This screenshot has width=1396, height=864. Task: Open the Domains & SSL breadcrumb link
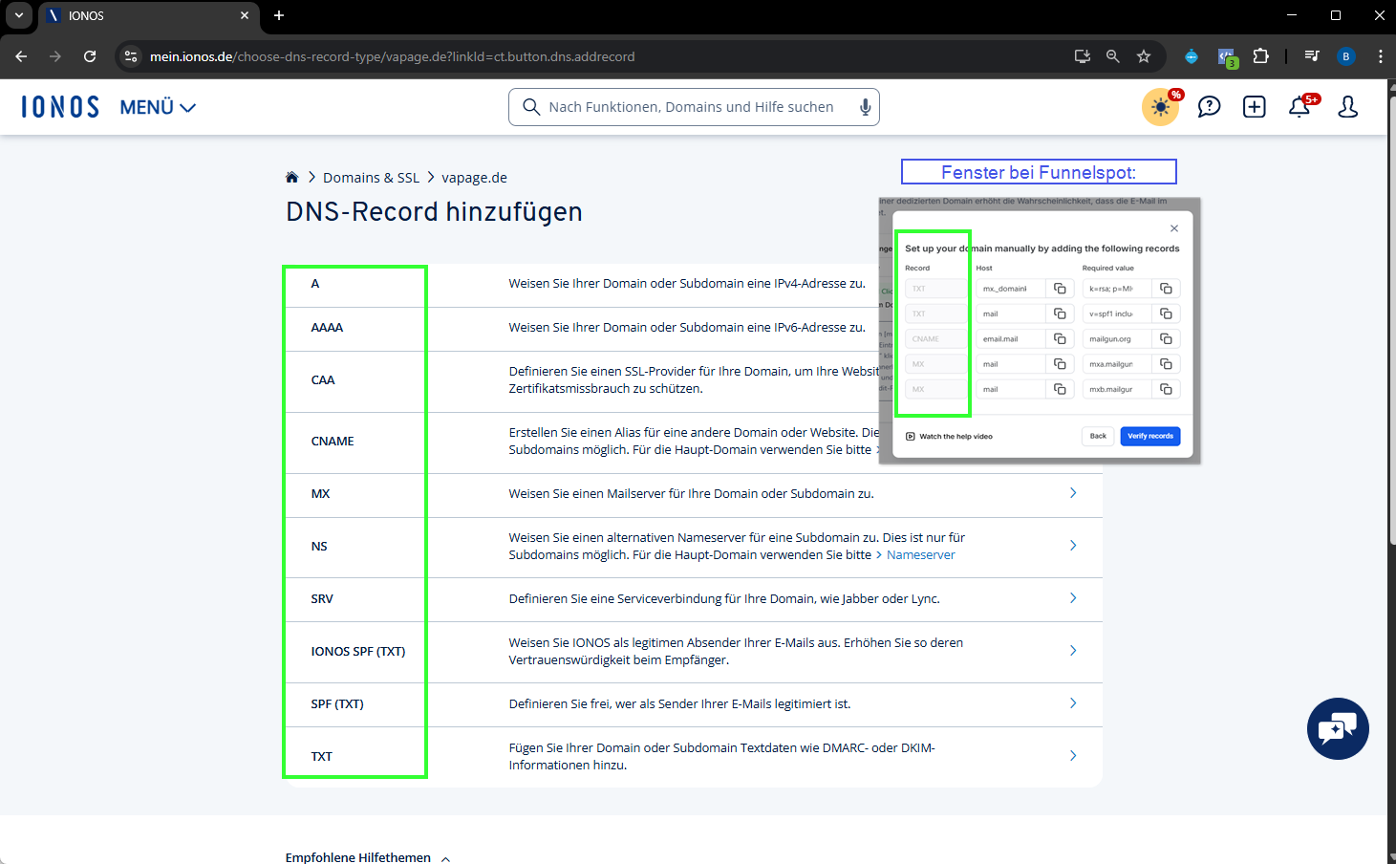pos(371,178)
